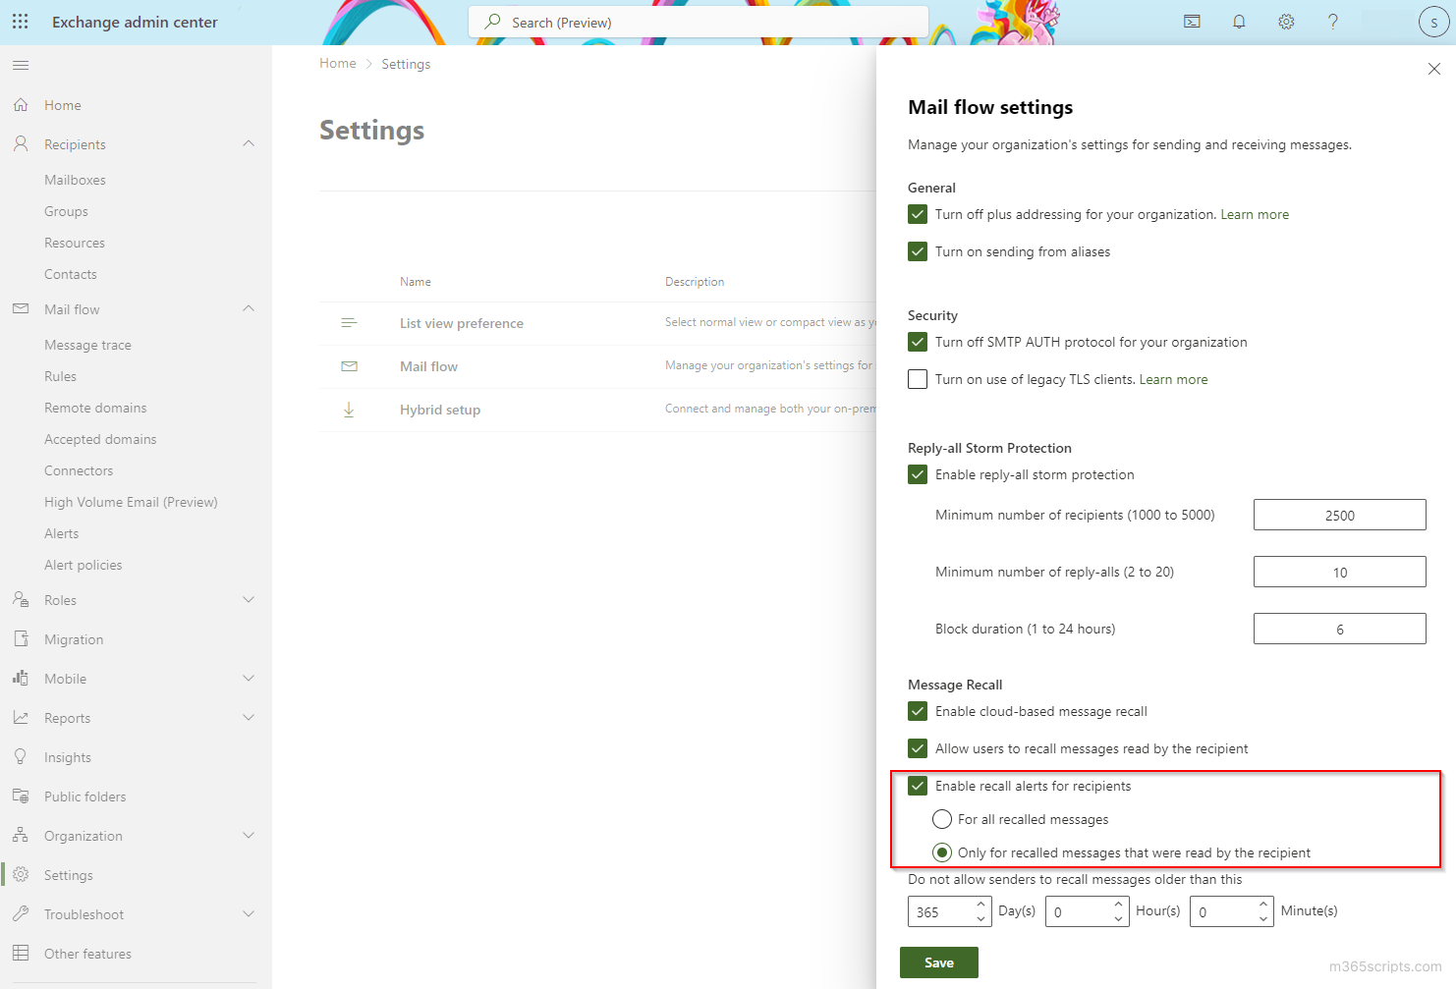Click the Hybrid setup download icon
This screenshot has width=1456, height=989.
click(x=349, y=410)
